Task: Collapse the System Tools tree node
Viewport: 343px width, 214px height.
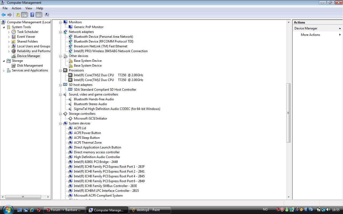Action: (4, 27)
